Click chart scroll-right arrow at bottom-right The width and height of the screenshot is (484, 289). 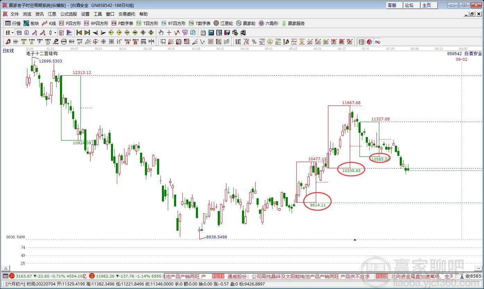478,269
